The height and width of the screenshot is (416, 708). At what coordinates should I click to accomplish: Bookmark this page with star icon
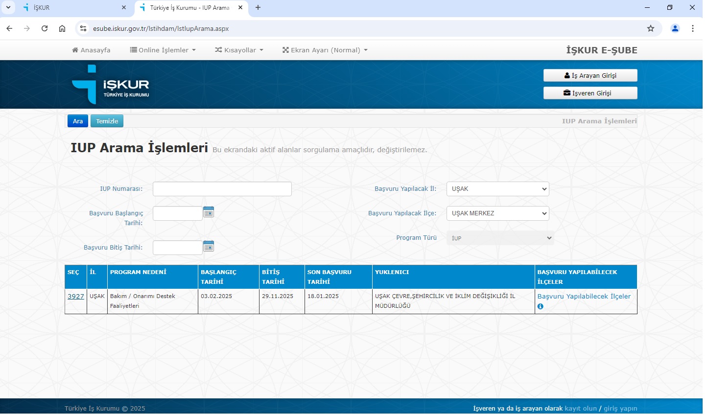pos(651,28)
